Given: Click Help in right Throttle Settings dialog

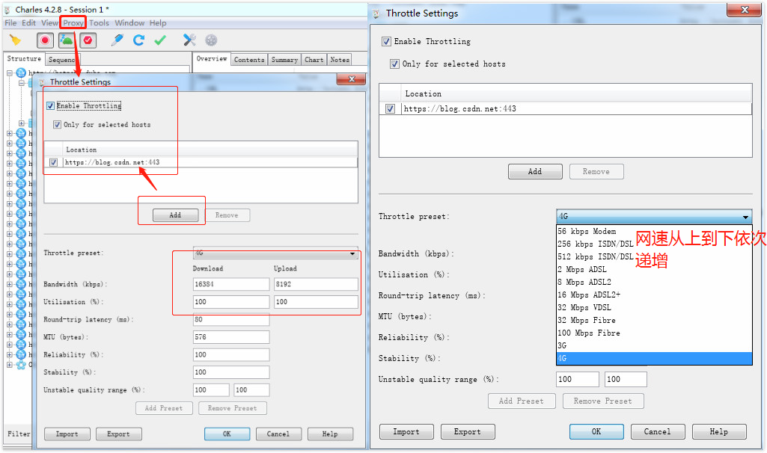Looking at the screenshot, I should coord(719,431).
